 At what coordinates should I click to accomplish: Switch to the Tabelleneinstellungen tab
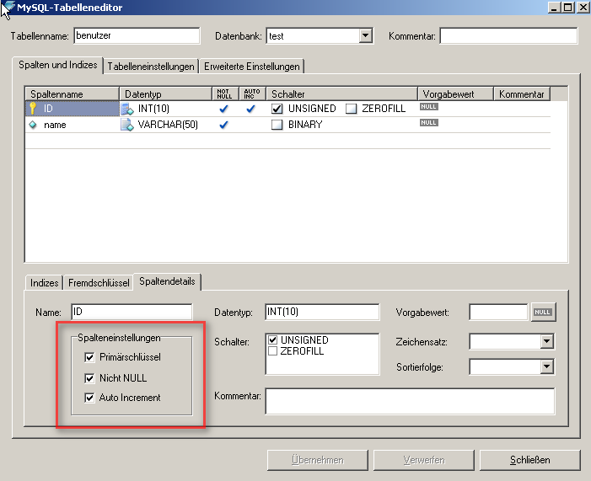point(151,67)
